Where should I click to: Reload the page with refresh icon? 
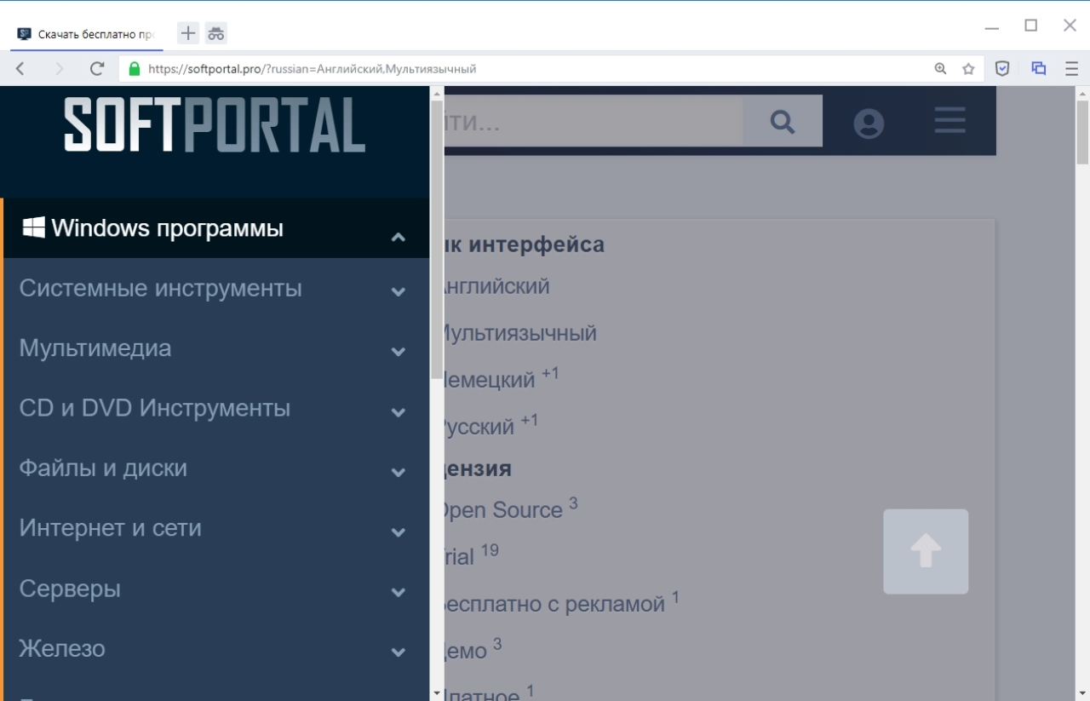pyautogui.click(x=97, y=69)
